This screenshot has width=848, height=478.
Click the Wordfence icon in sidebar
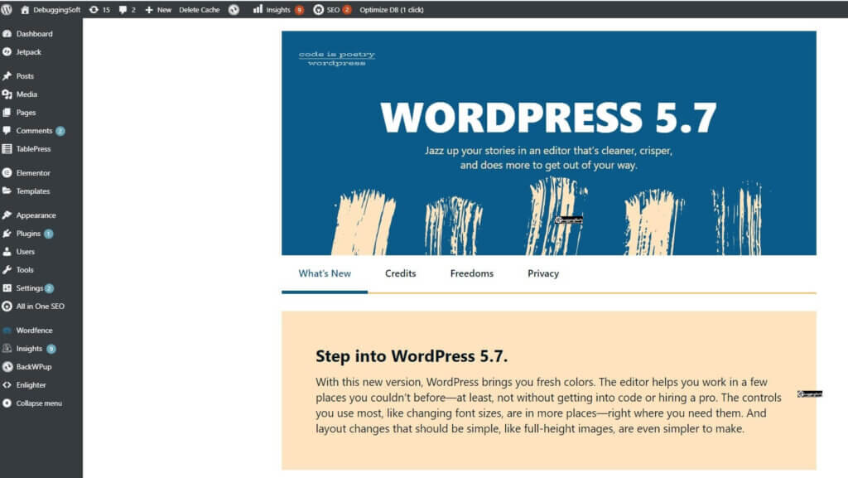point(7,331)
